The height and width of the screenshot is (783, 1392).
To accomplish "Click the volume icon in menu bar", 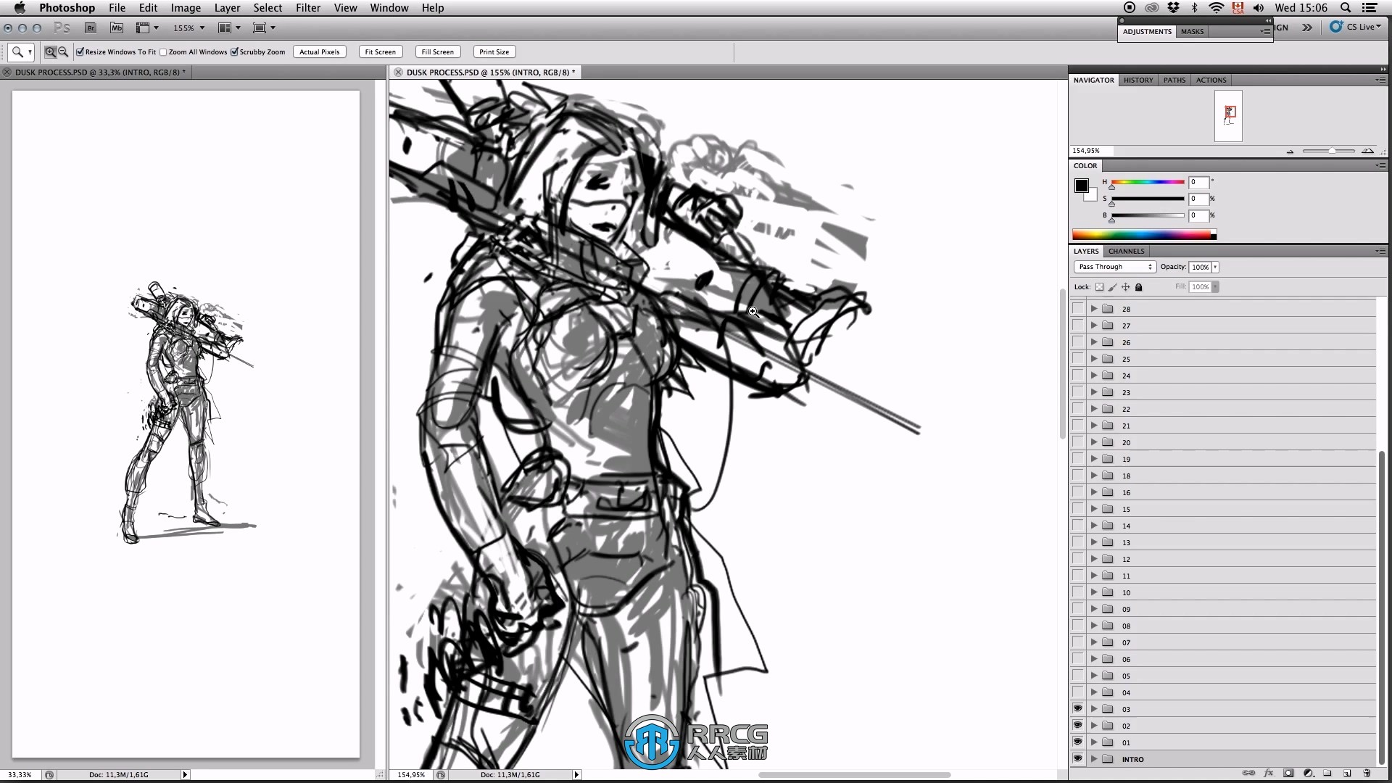I will (x=1259, y=8).
